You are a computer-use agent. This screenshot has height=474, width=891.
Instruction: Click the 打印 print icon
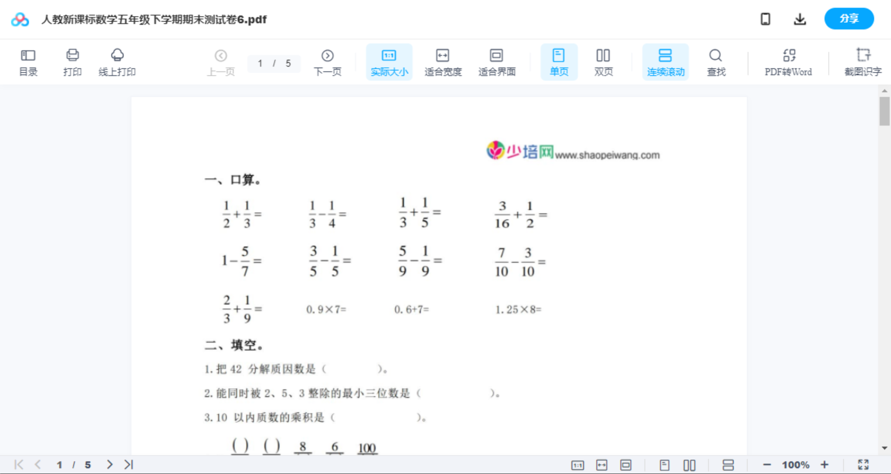click(x=72, y=62)
